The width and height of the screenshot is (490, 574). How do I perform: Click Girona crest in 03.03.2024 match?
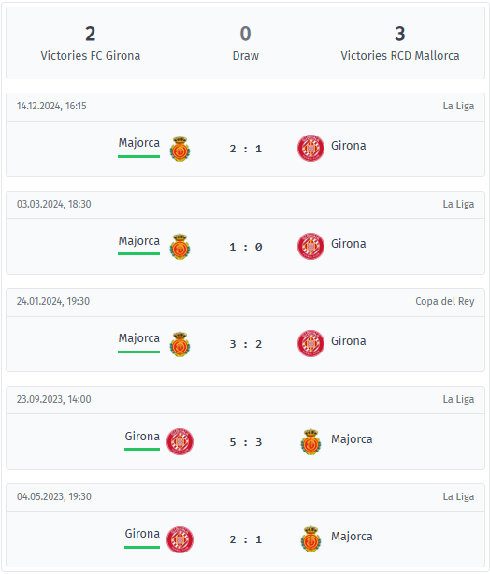tap(310, 246)
